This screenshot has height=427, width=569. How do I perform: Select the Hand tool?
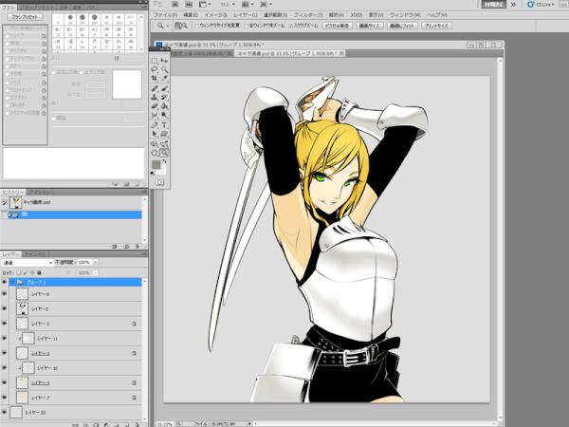point(155,153)
